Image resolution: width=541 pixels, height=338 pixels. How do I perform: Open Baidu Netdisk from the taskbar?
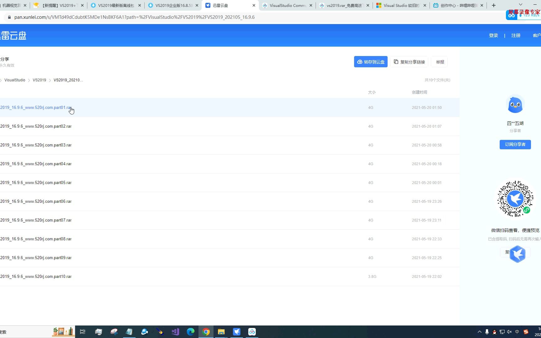click(x=252, y=332)
